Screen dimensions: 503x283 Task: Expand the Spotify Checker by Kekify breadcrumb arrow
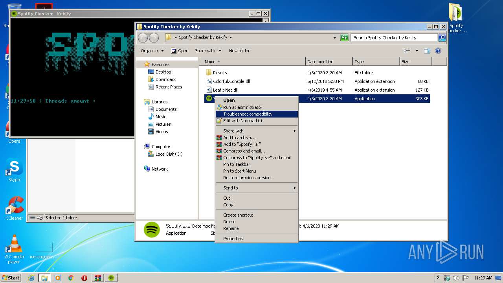[231, 38]
